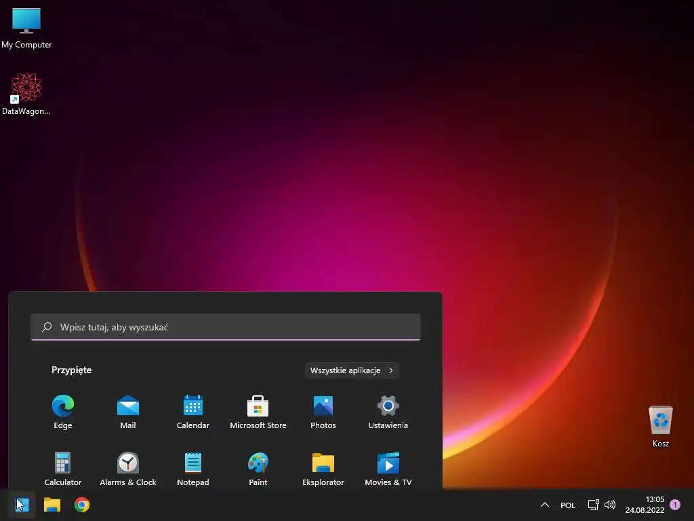Launch Chrome from the taskbar
Viewport: 694px width, 521px height.
click(x=82, y=505)
